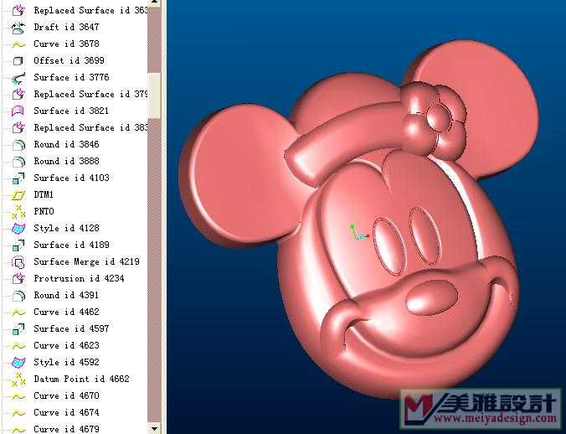Select Surface id 4597 feature
This screenshot has height=434, width=566.
point(71,329)
